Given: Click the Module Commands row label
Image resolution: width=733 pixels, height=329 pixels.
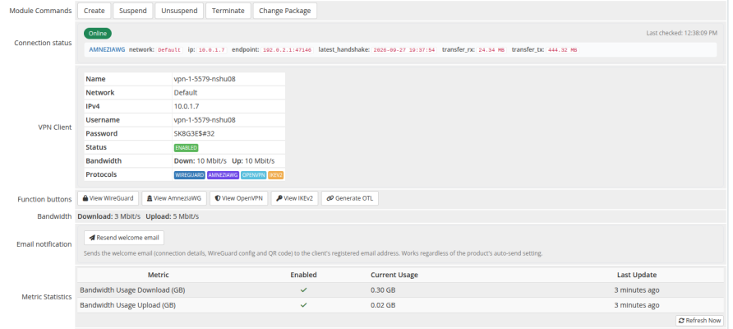Looking at the screenshot, I should point(40,11).
